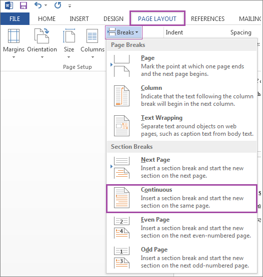Click the Size icon

point(69,36)
